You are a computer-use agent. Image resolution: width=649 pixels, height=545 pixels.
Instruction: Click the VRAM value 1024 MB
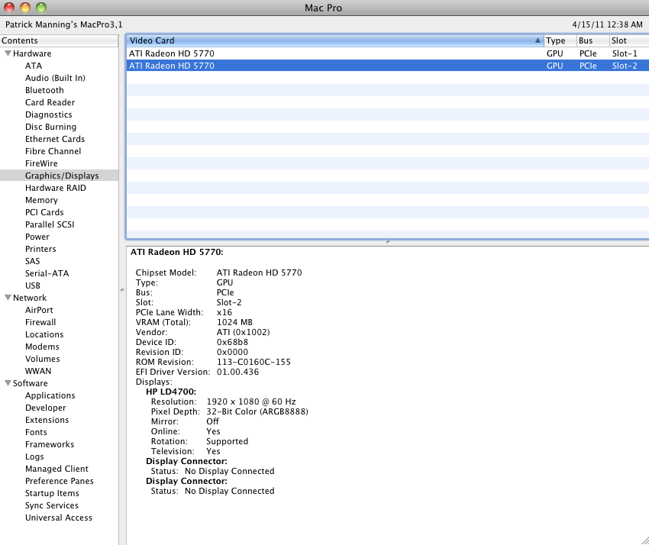(234, 322)
